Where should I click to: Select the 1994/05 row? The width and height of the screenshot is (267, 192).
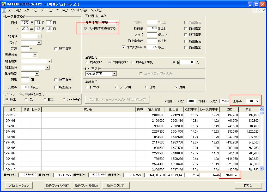pos(131,142)
